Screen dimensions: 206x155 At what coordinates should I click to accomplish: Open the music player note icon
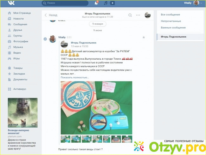[106, 3]
